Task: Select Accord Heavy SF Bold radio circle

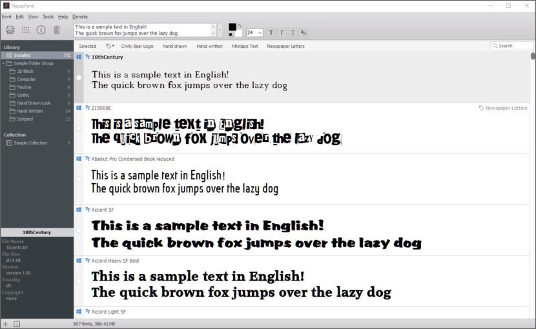Action: tap(79, 281)
